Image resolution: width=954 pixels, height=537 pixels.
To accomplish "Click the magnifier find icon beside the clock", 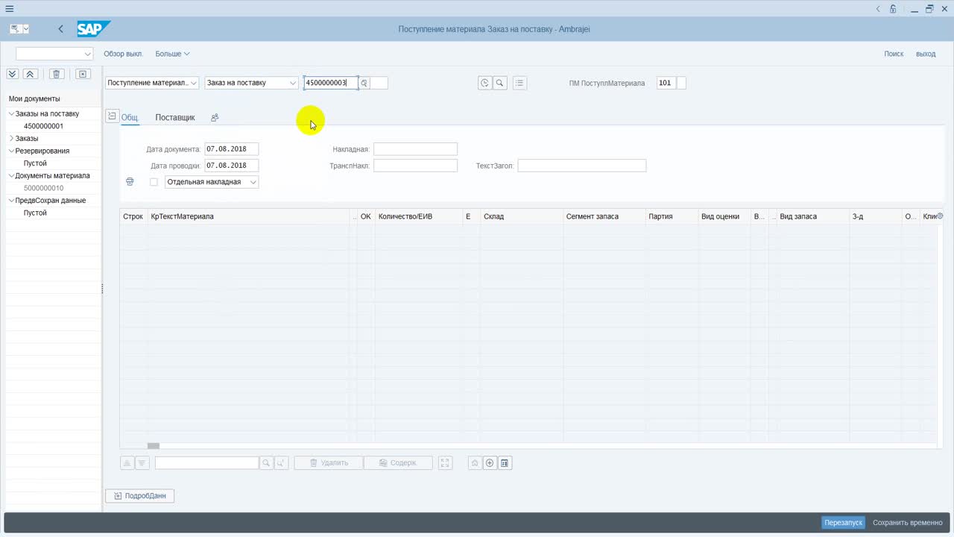I will click(500, 83).
